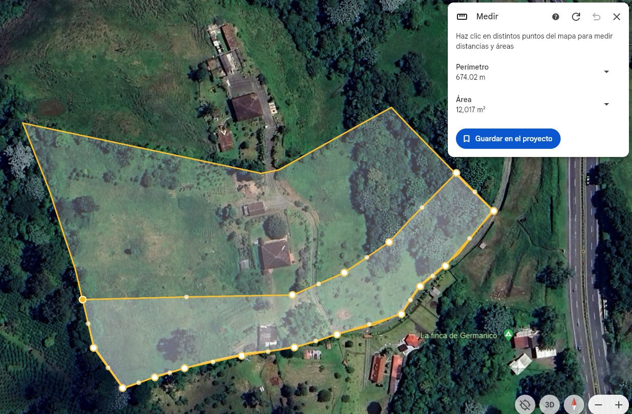The image size is (632, 414).
Task: Click the Perímetro 674.02 m value
Action: (471, 77)
